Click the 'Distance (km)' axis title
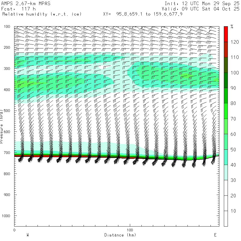The height and width of the screenshot is (241, 241). 120,235
